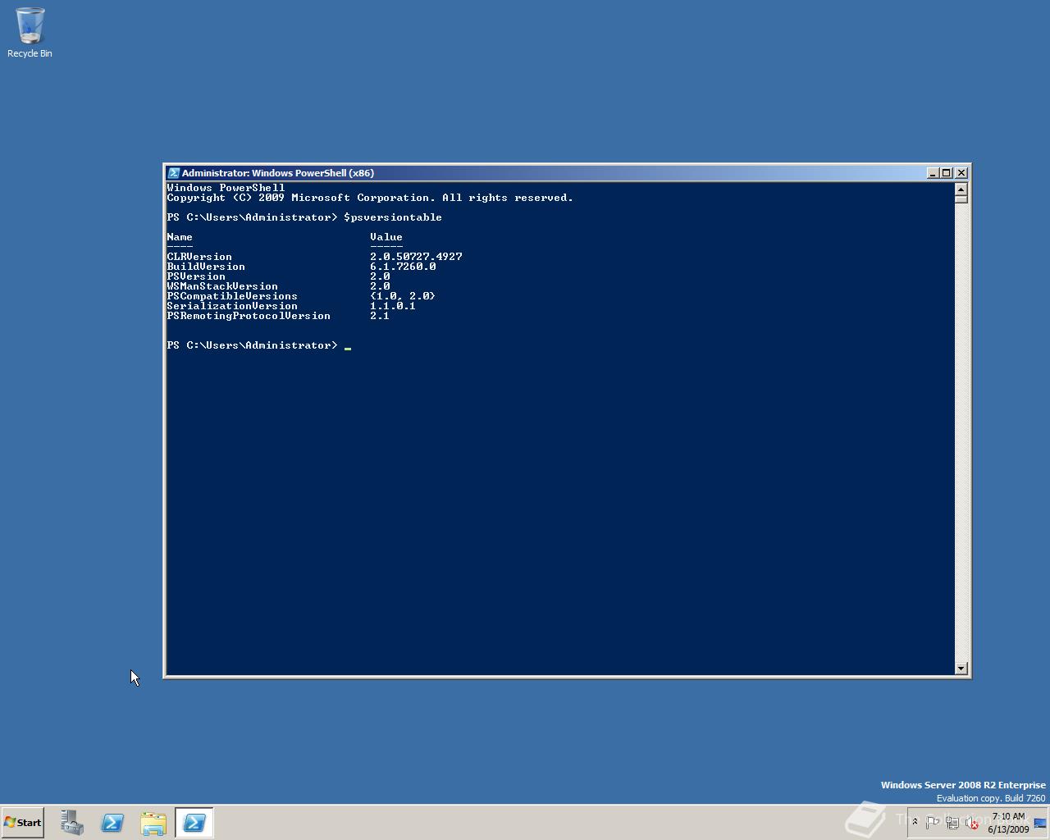The image size is (1050, 840).
Task: Click the Start button
Action: coord(23,823)
